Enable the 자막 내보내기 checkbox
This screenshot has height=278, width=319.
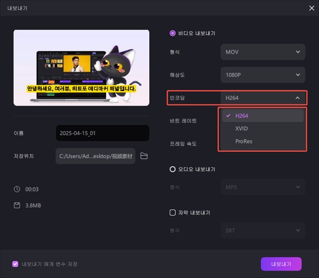tap(172, 213)
